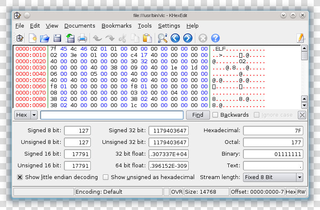
Task: Click the Encoding: Default status field
Action: [x=118, y=192]
